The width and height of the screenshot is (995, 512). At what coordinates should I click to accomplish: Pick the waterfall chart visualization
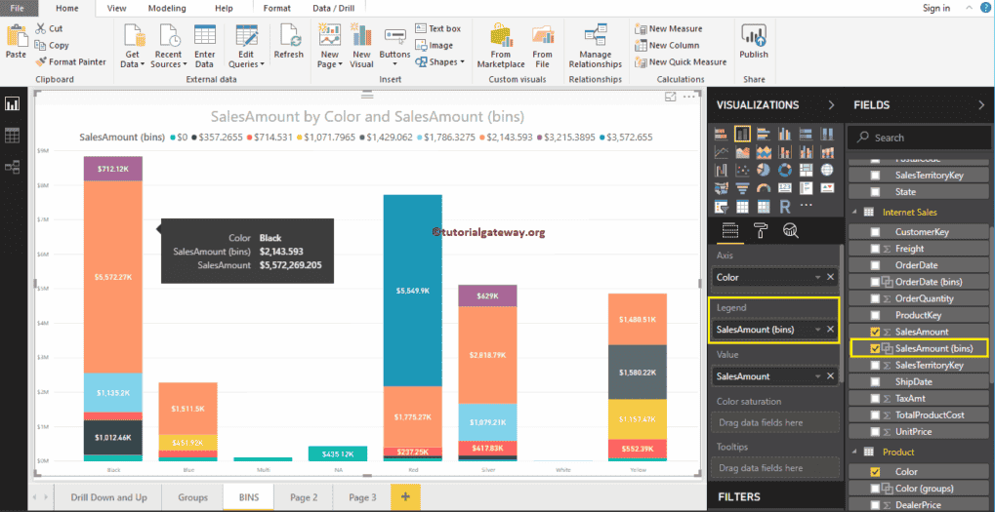[721, 170]
